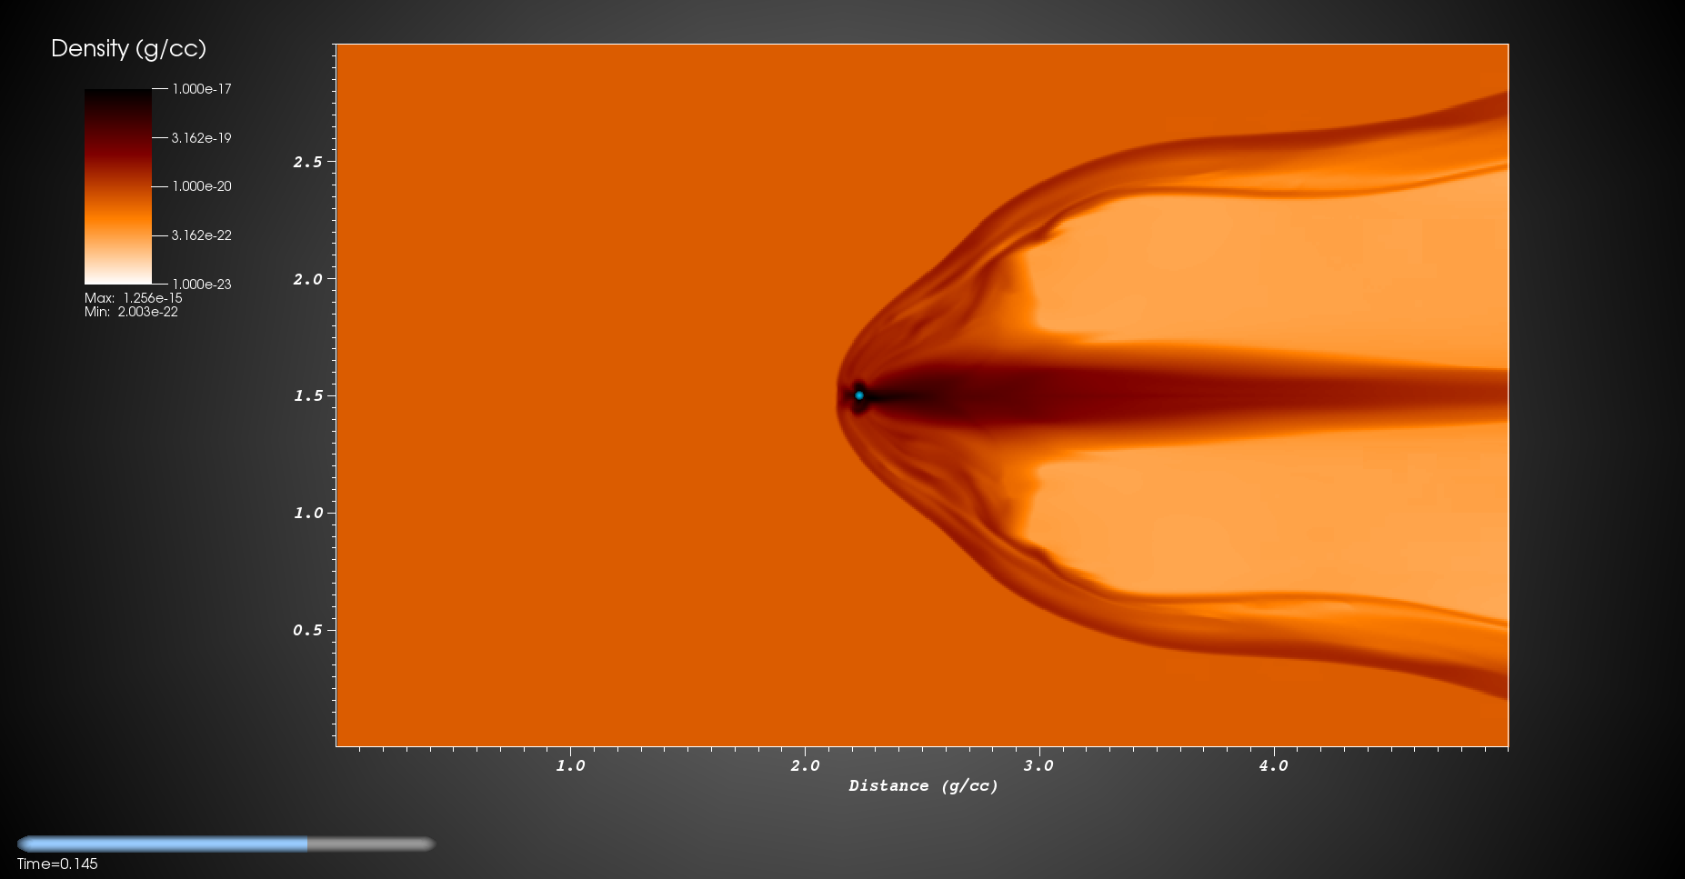Click the y-axis '1.5' tick label
The height and width of the screenshot is (879, 1685).
pos(307,395)
